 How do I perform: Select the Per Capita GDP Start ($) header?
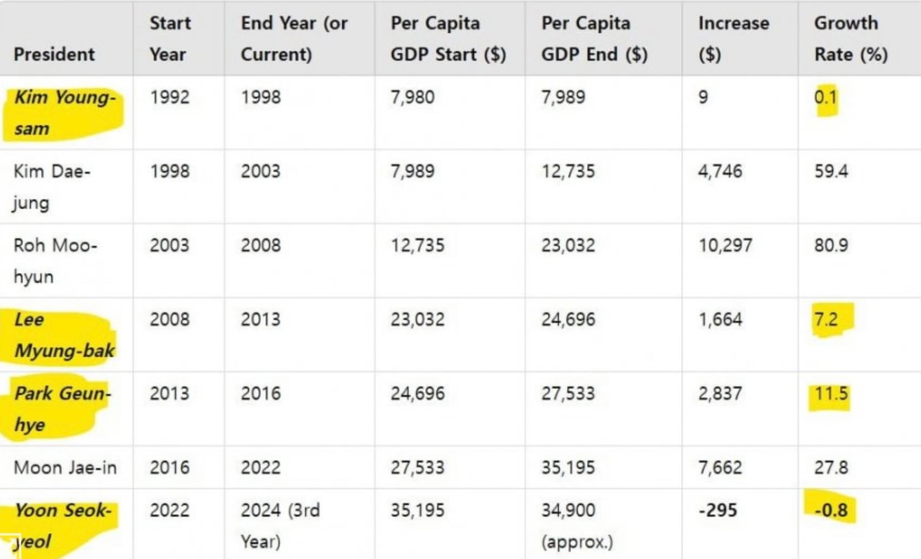coord(448,38)
